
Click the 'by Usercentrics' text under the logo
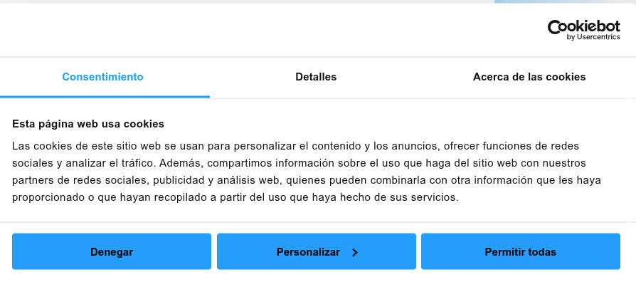(x=593, y=37)
